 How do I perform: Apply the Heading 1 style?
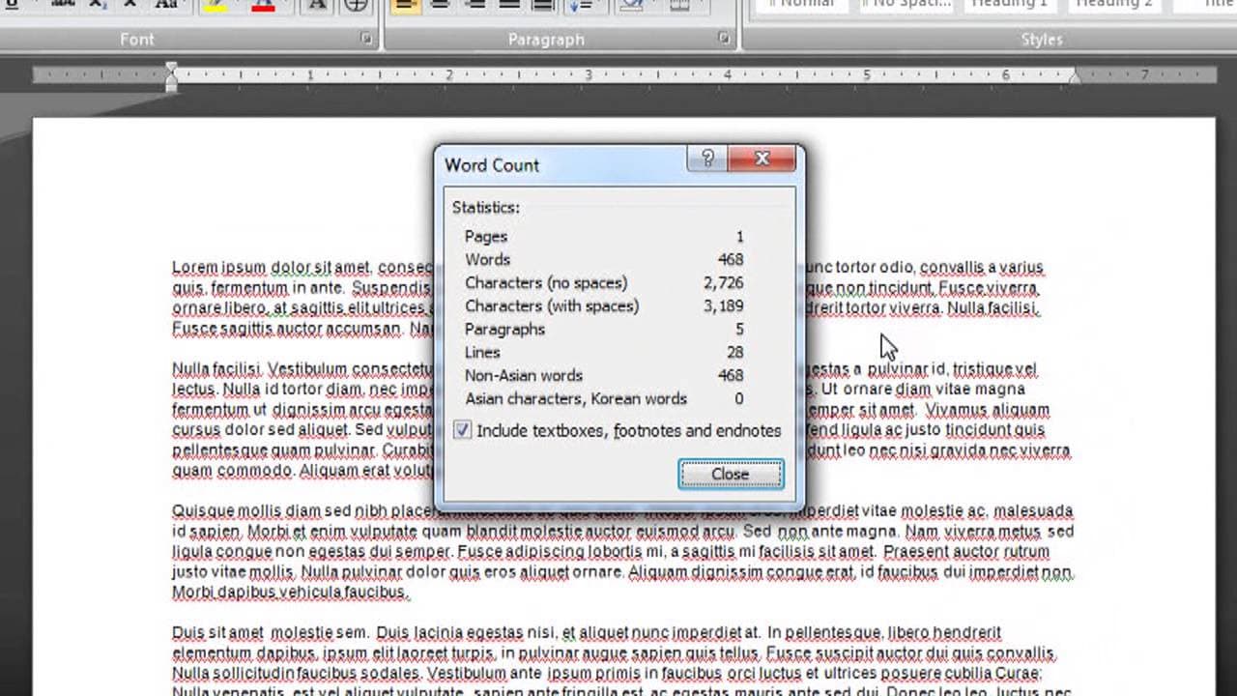coord(1009,5)
